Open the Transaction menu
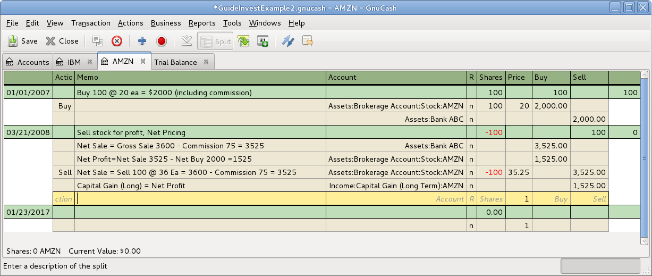Viewport: 652px width, 276px height. [91, 23]
